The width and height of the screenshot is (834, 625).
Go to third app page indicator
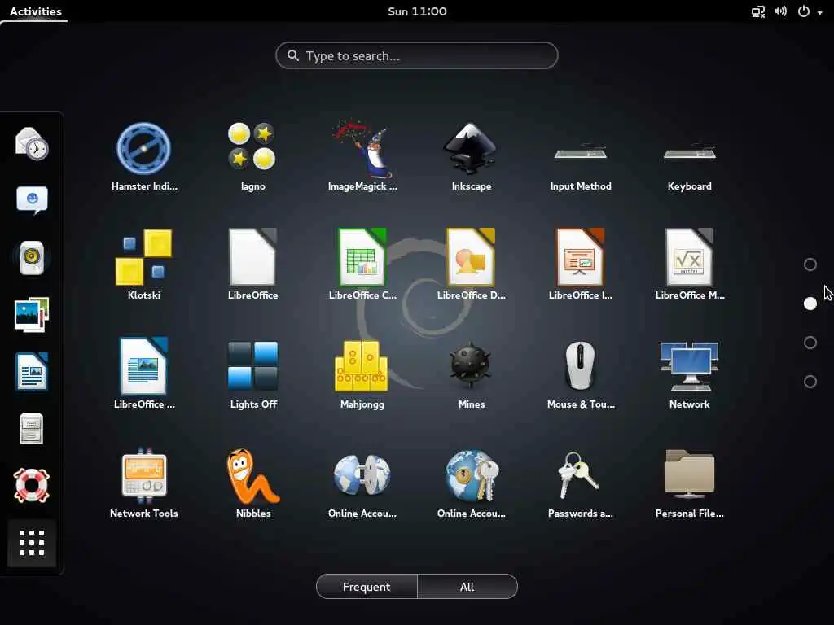click(810, 343)
